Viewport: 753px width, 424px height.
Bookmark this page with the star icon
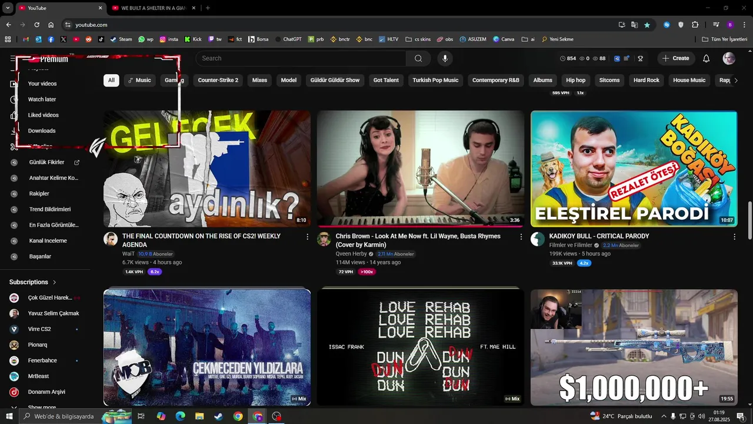[647, 25]
